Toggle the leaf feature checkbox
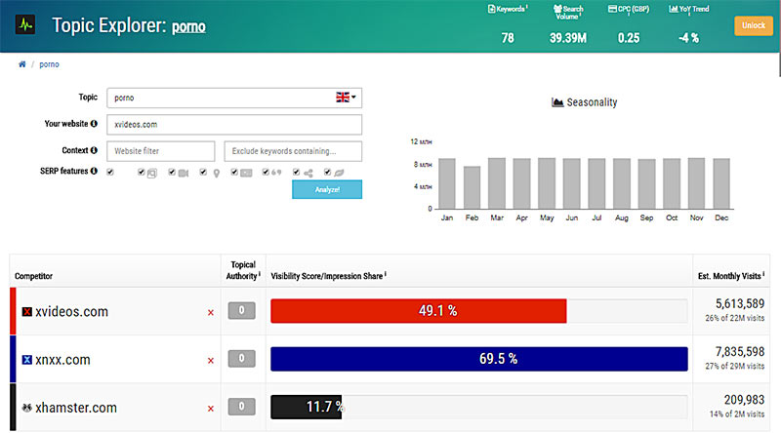This screenshot has width=781, height=433. [x=327, y=172]
